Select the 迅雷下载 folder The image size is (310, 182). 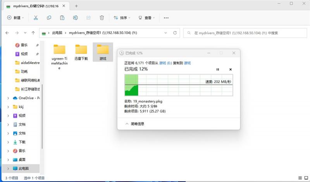coord(81,53)
